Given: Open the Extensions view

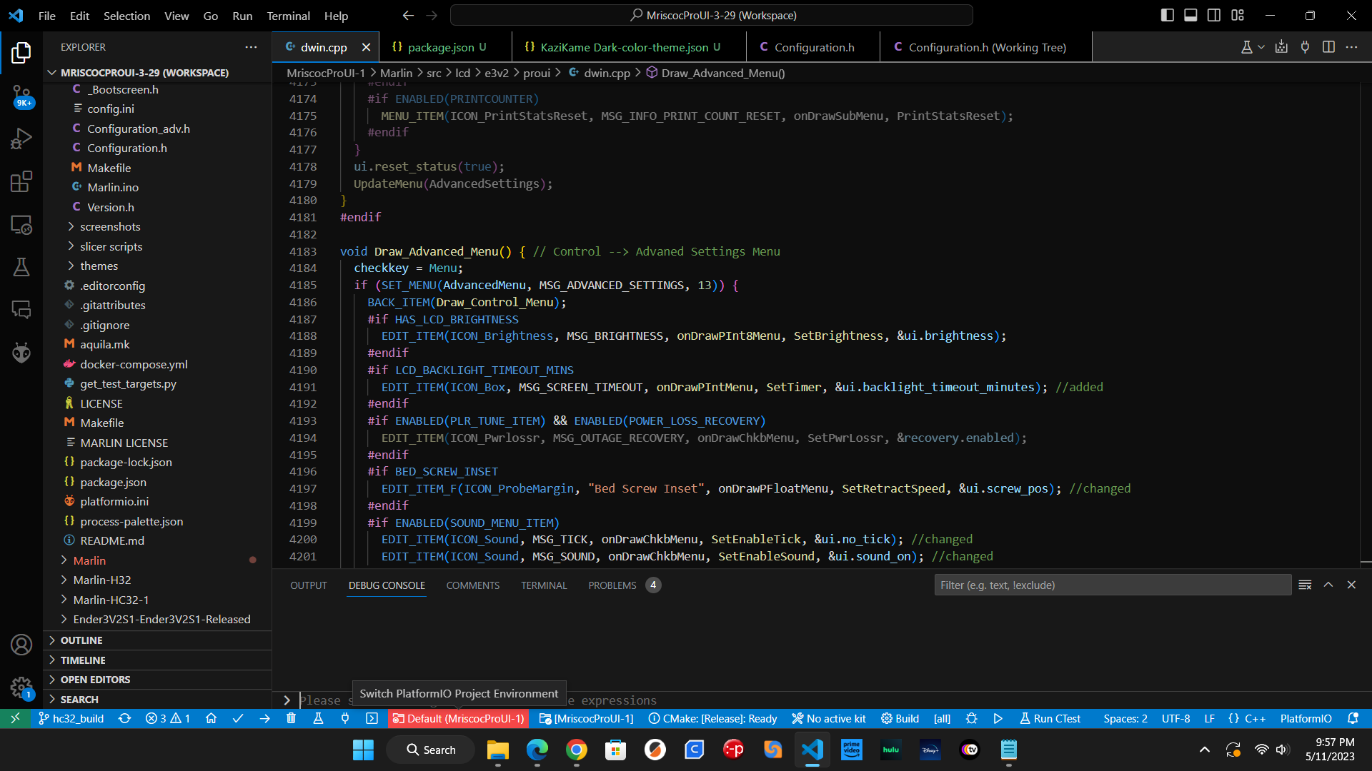Looking at the screenshot, I should 21,181.
